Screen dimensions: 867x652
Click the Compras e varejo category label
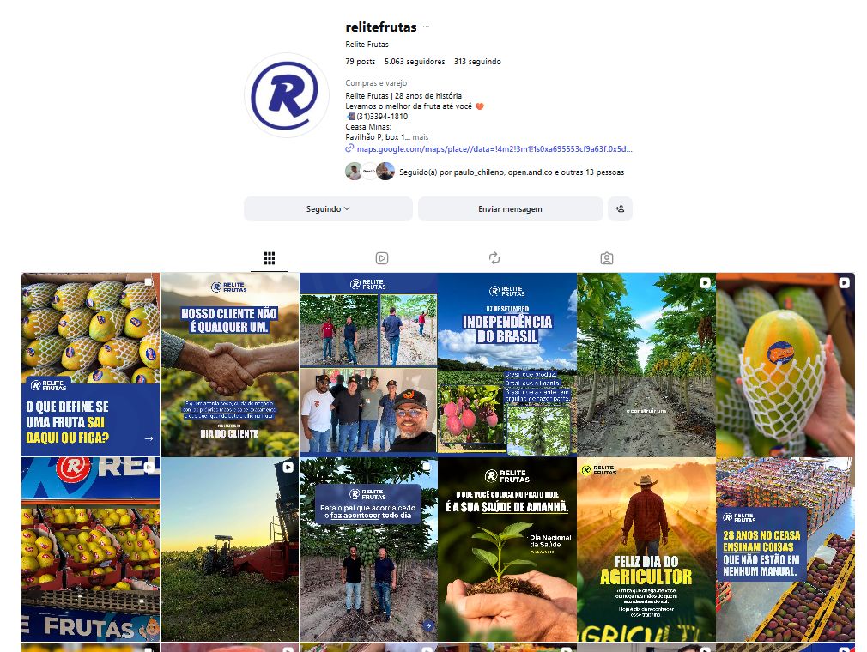pos(376,83)
